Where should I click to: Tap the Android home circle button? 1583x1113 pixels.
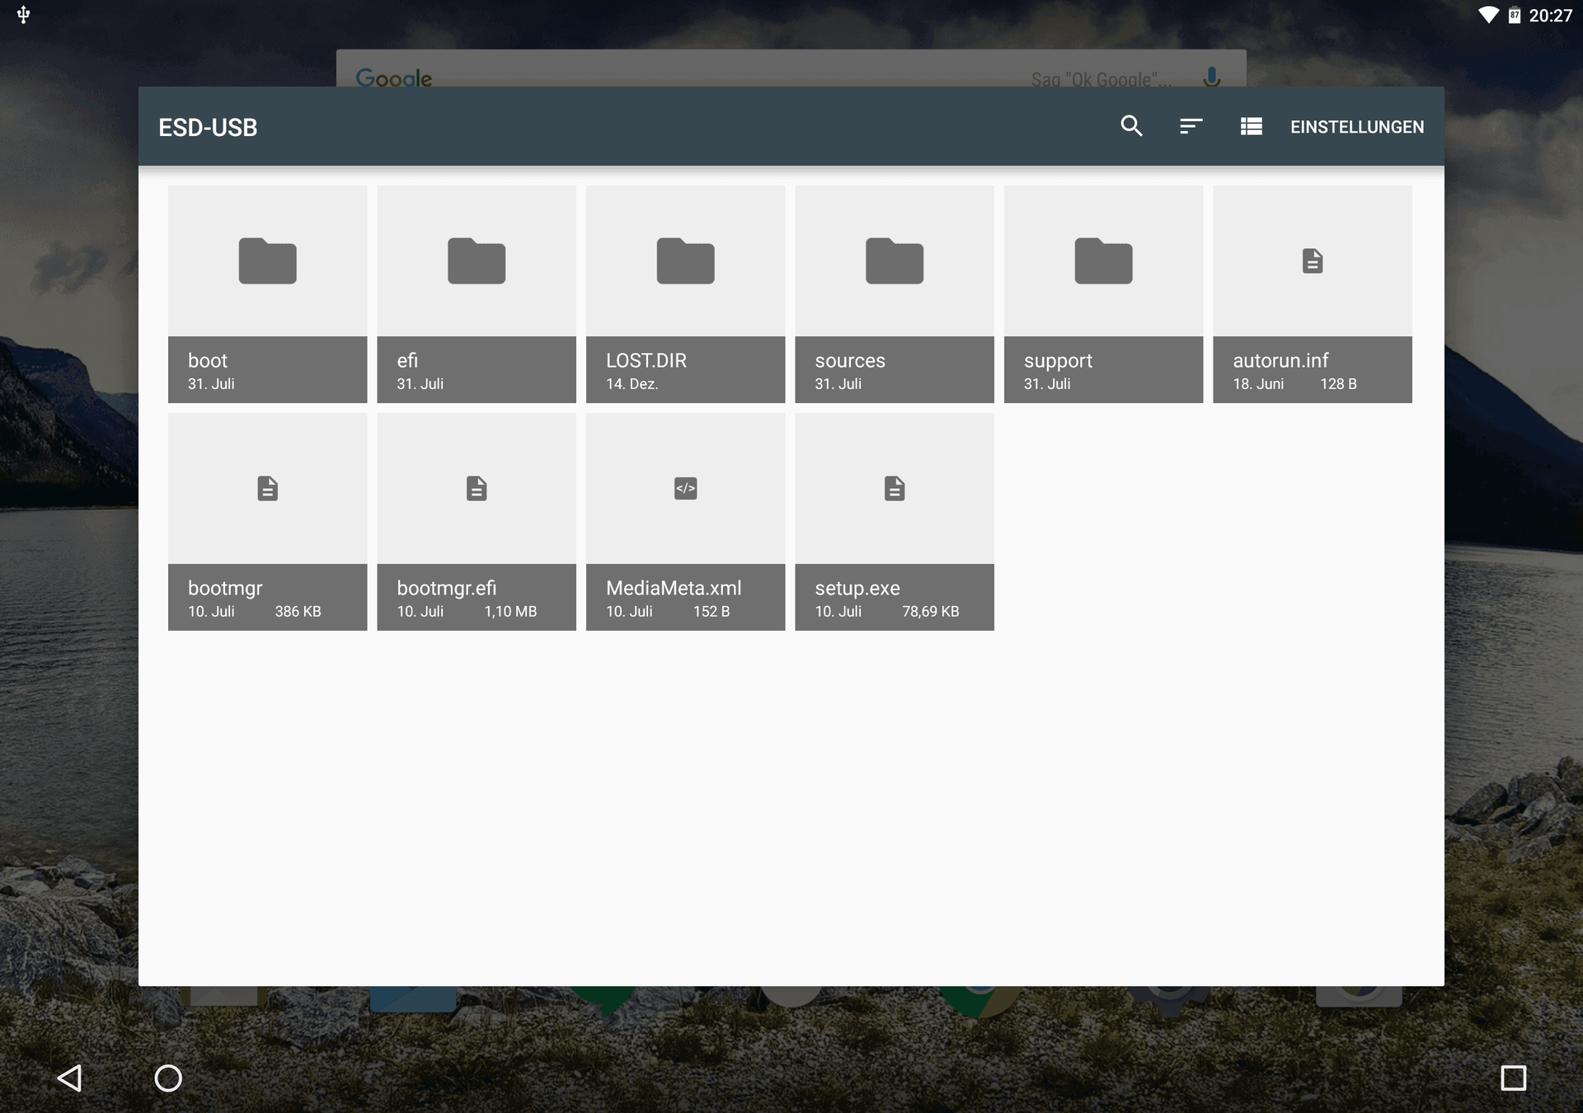click(168, 1078)
